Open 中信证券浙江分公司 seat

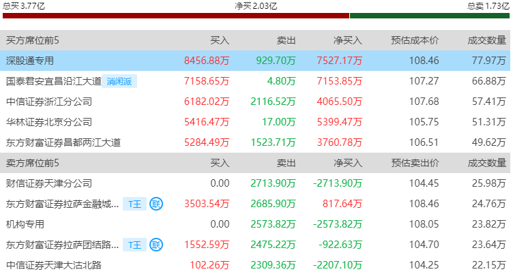pos(48,102)
